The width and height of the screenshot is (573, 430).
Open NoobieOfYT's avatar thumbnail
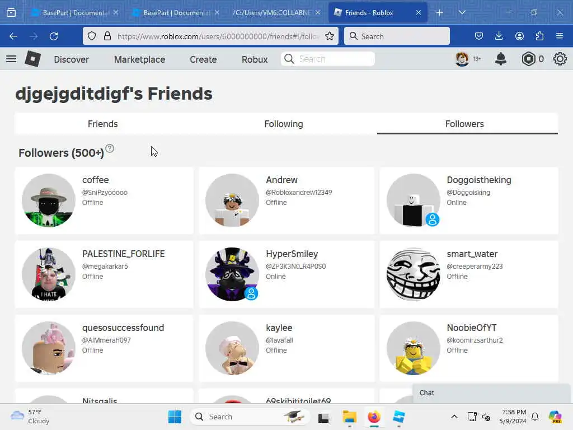[x=414, y=348]
